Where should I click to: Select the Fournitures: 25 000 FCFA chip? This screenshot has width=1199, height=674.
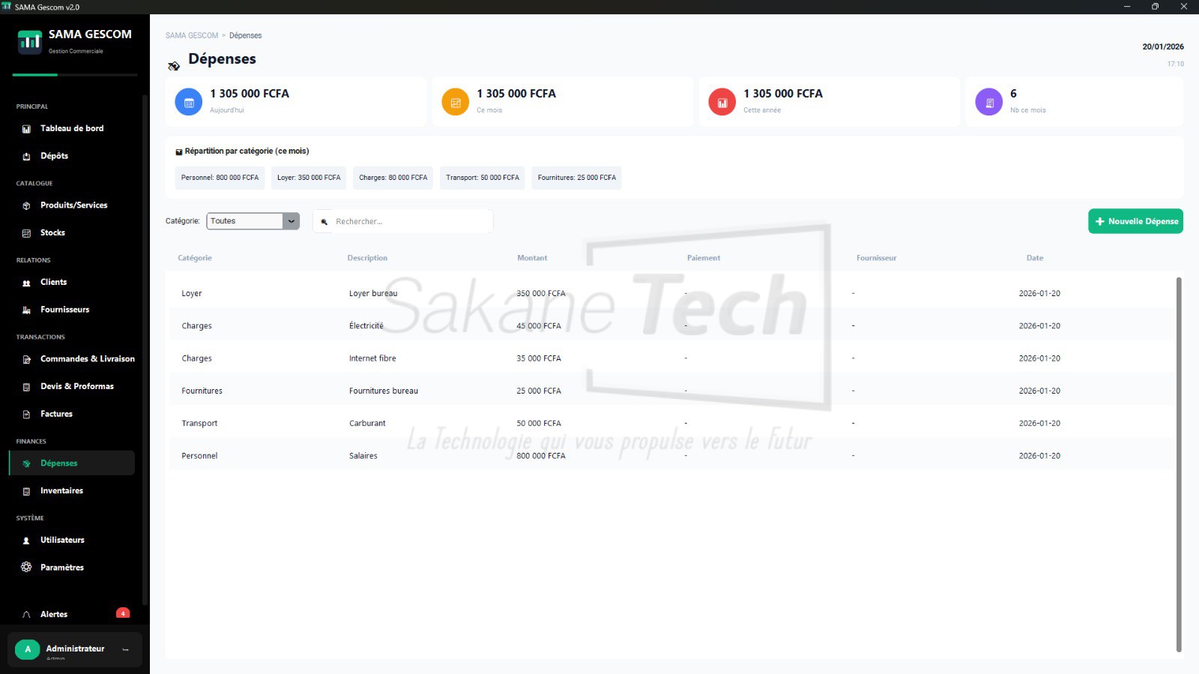click(577, 178)
